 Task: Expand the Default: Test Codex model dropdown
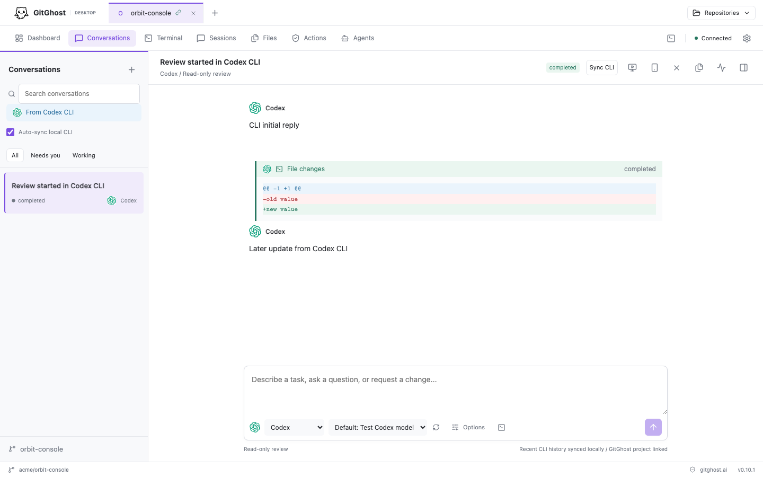[378, 427]
